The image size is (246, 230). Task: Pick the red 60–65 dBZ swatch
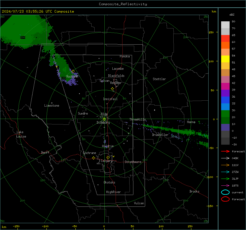(x=225, y=39)
